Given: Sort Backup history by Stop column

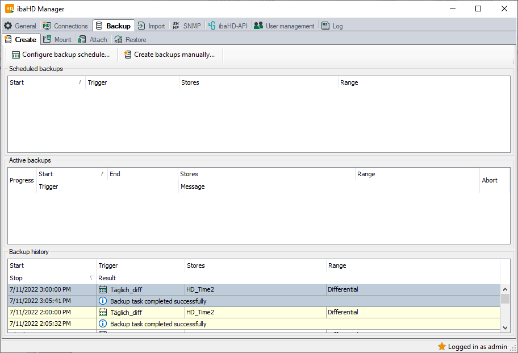Looking at the screenshot, I should [x=51, y=278].
